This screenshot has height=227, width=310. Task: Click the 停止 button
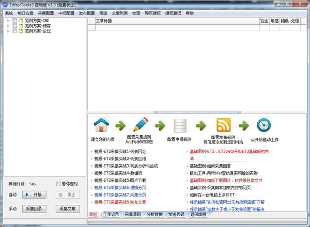coord(68,195)
